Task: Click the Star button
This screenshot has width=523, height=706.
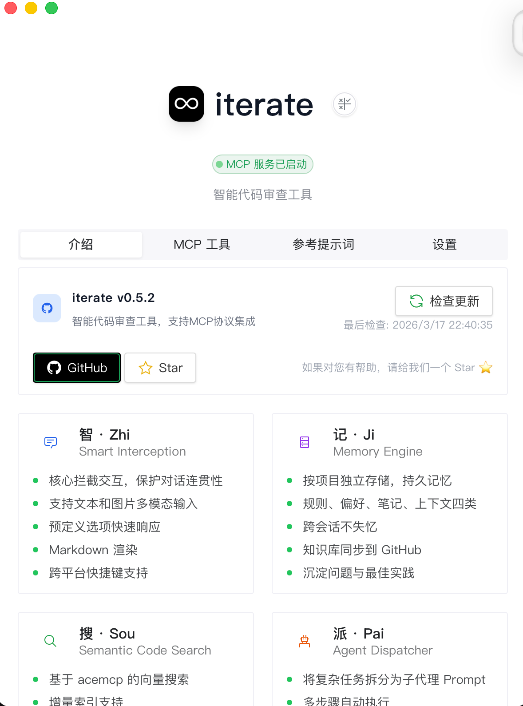Action: pos(160,368)
